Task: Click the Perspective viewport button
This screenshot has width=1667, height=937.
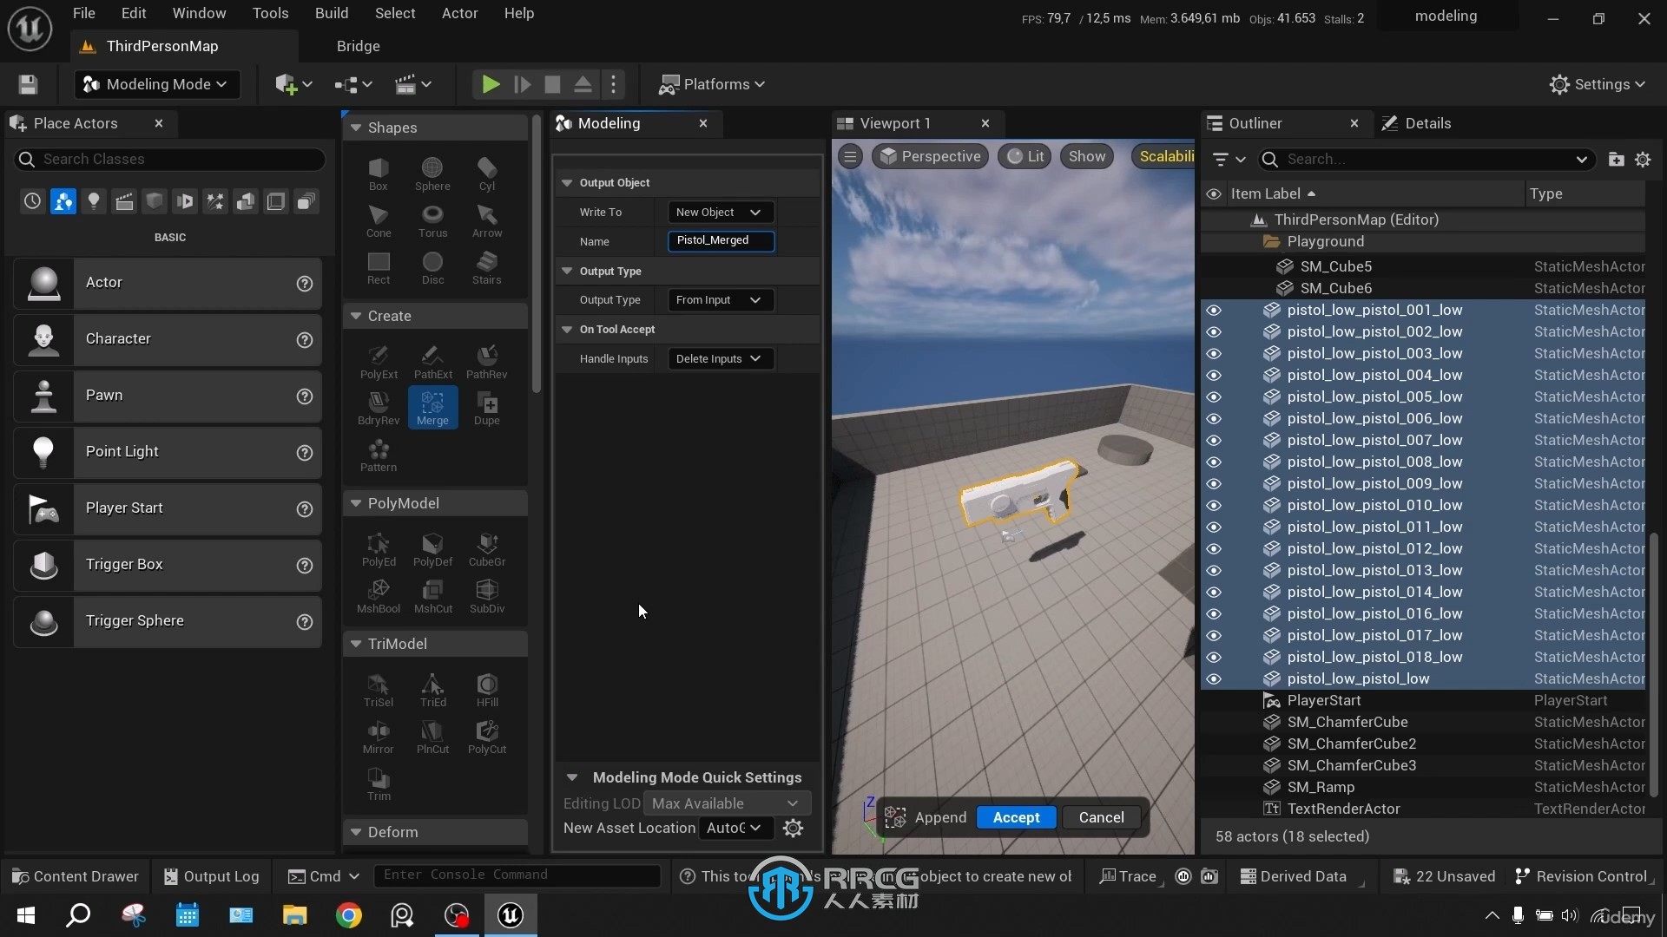Action: point(930,156)
